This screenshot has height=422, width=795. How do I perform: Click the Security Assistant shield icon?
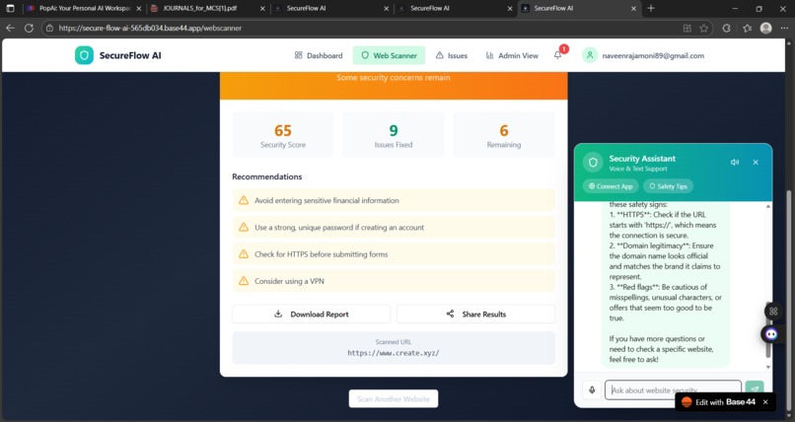593,163
